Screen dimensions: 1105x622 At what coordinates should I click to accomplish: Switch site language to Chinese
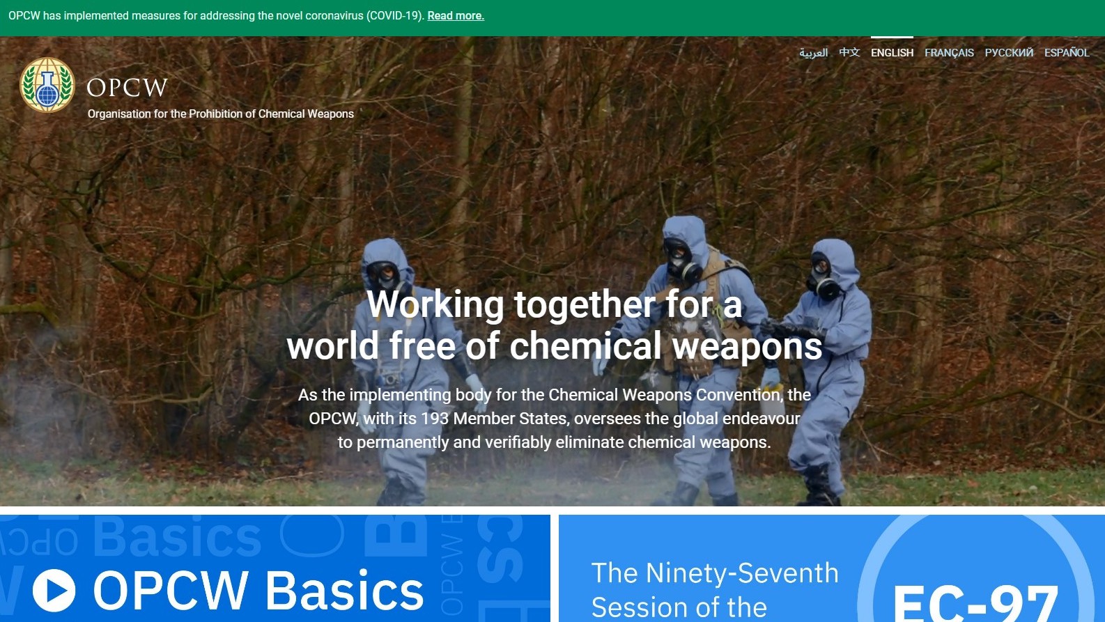click(849, 52)
